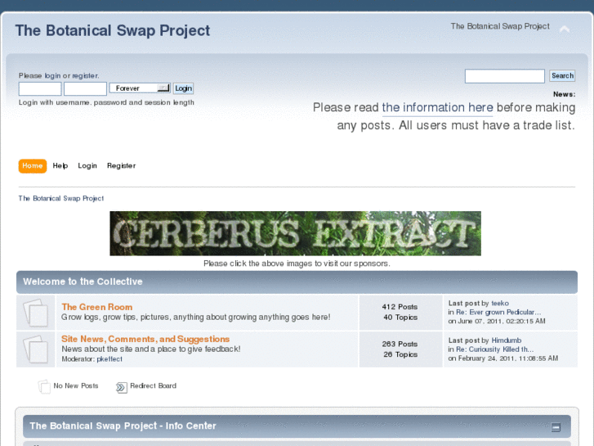Open 'Re: Curiousity Killed th...' last post

(495, 349)
